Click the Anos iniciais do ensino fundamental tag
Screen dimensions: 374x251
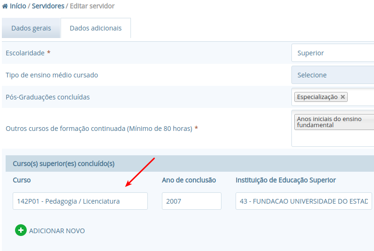pyautogui.click(x=331, y=122)
